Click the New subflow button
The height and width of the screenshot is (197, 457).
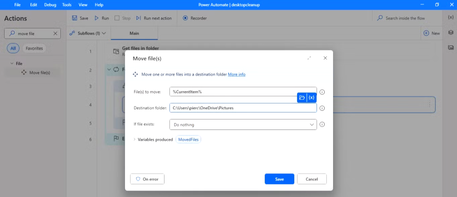point(432,33)
